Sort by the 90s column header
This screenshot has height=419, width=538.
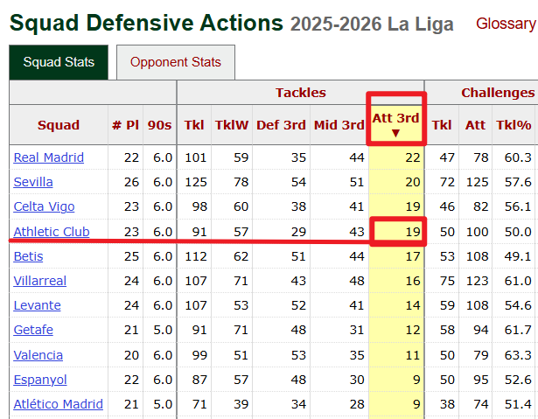159,125
